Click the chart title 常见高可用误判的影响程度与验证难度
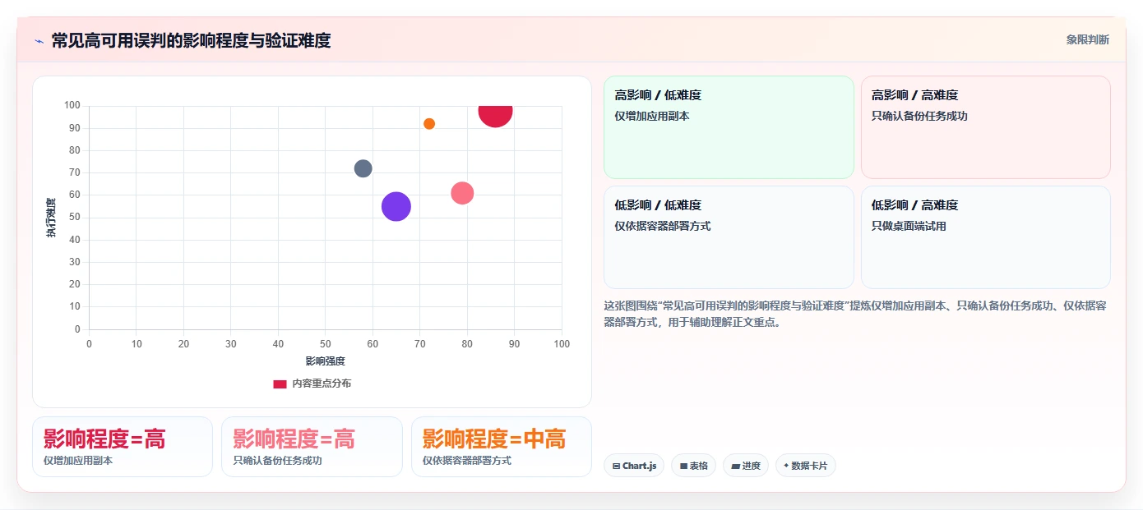Image resolution: width=1143 pixels, height=510 pixels. click(x=191, y=40)
